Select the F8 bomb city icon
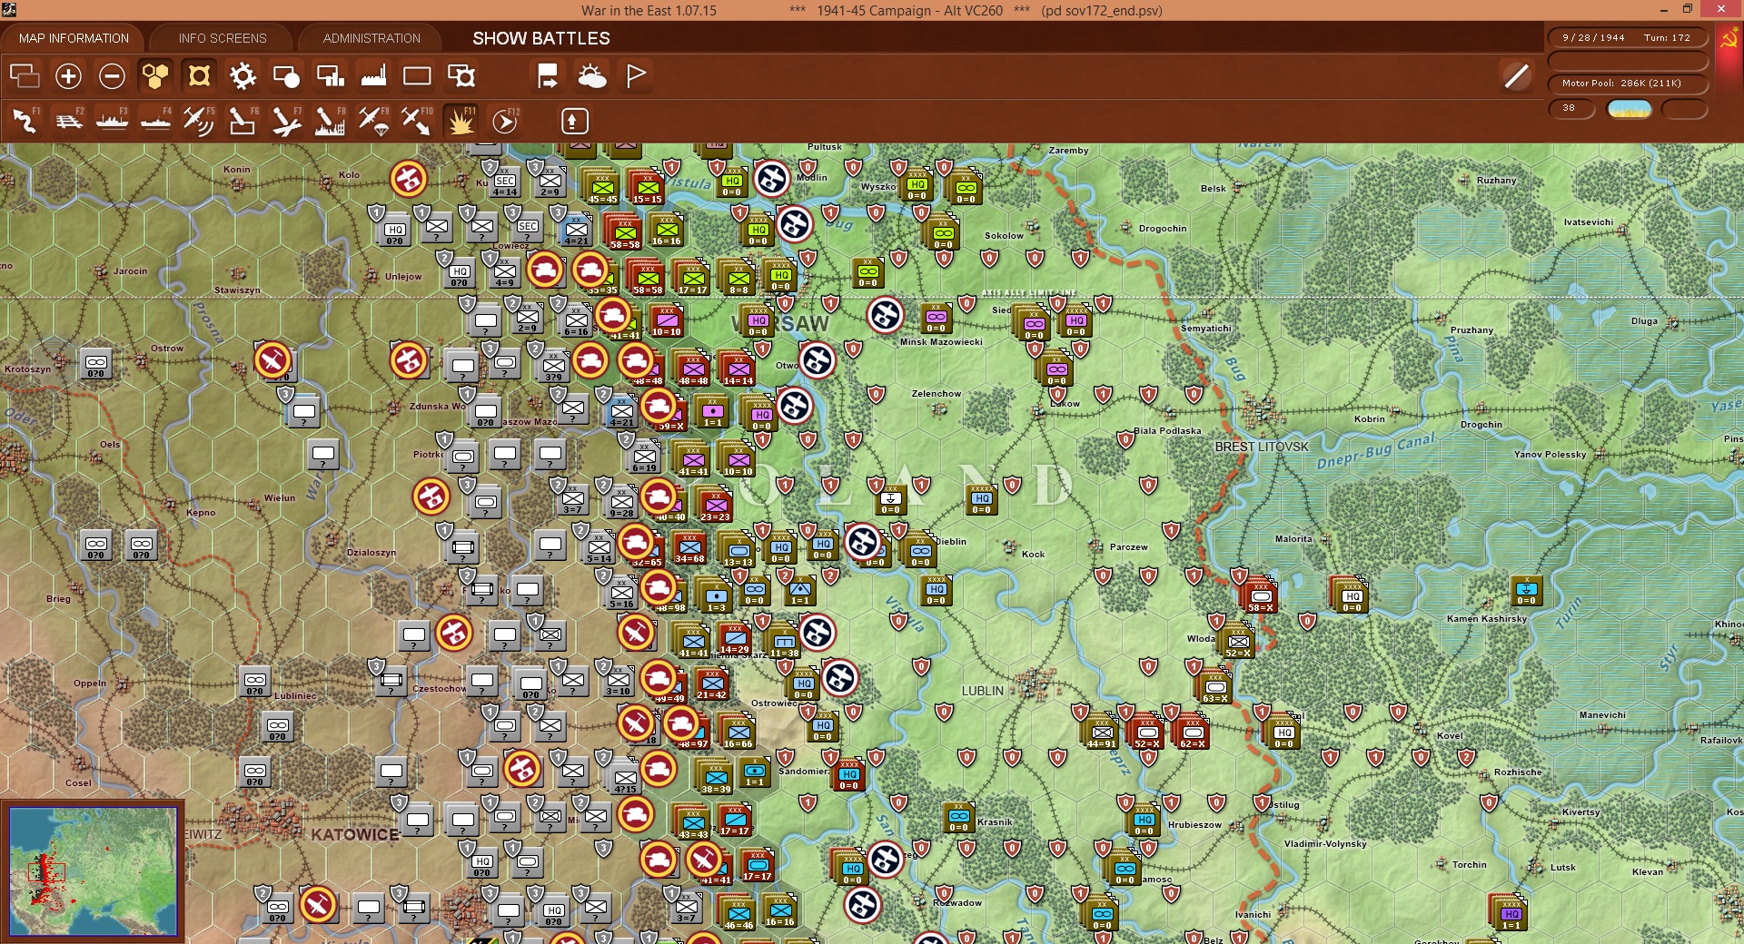The width and height of the screenshot is (1744, 944). coord(330,121)
